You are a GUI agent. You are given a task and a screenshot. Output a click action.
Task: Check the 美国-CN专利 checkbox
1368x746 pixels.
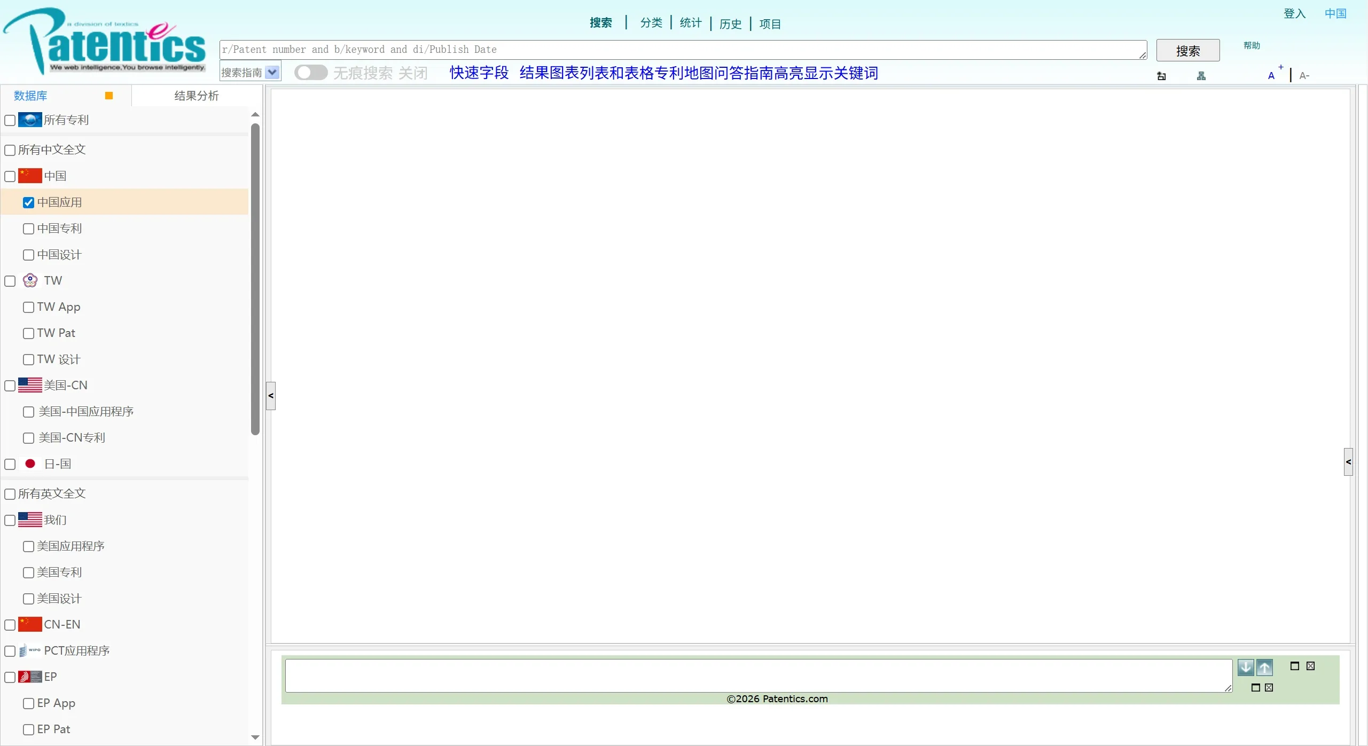[x=29, y=438]
